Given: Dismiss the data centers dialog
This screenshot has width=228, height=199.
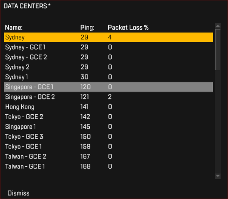Looking at the screenshot, I should 18,193.
